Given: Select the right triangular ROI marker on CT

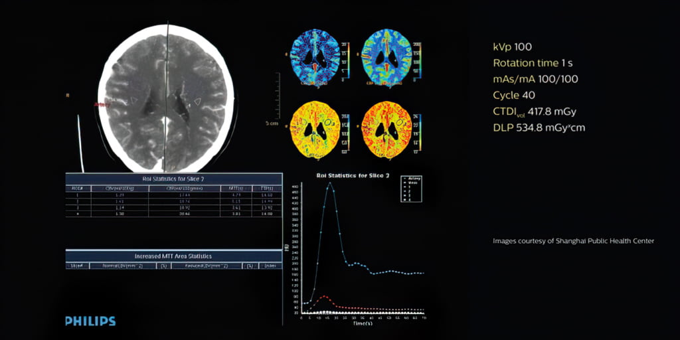Looking at the screenshot, I should [197, 102].
